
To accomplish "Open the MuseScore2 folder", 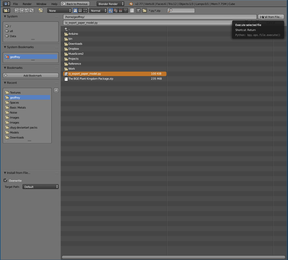I will tap(115, 54).
